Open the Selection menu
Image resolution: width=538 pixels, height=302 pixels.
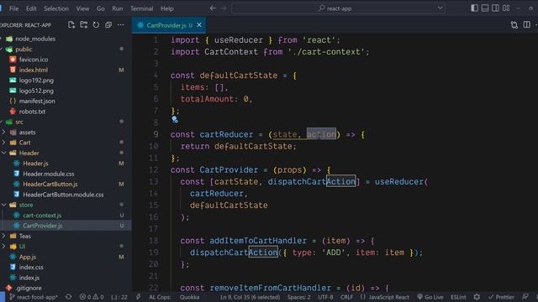[x=56, y=8]
